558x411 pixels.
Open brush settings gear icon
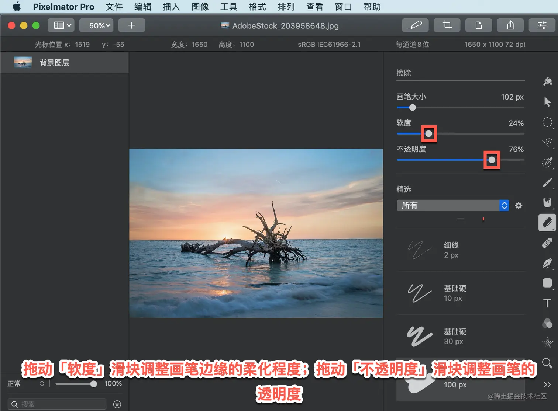[x=519, y=206]
